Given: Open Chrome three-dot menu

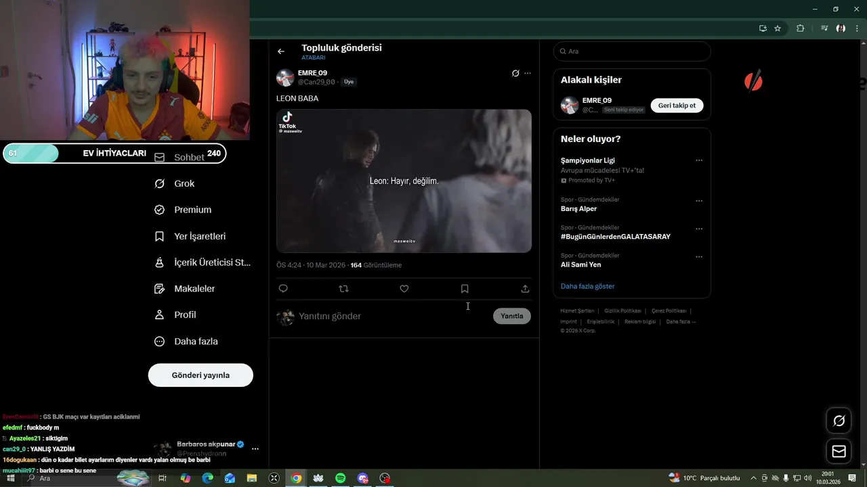Looking at the screenshot, I should pos(856,28).
